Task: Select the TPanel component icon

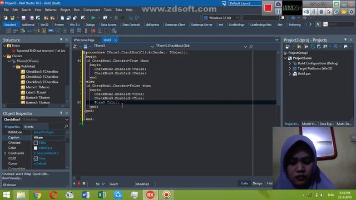Action: (107, 31)
